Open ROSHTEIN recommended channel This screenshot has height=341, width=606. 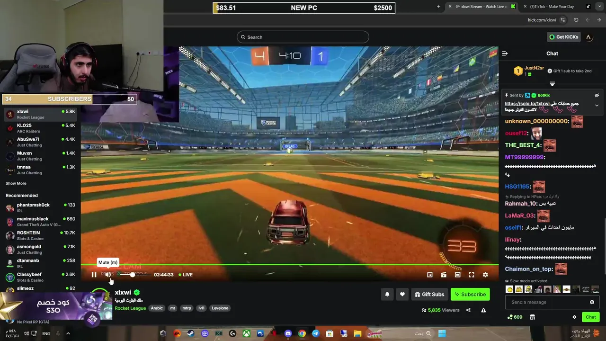pos(40,235)
